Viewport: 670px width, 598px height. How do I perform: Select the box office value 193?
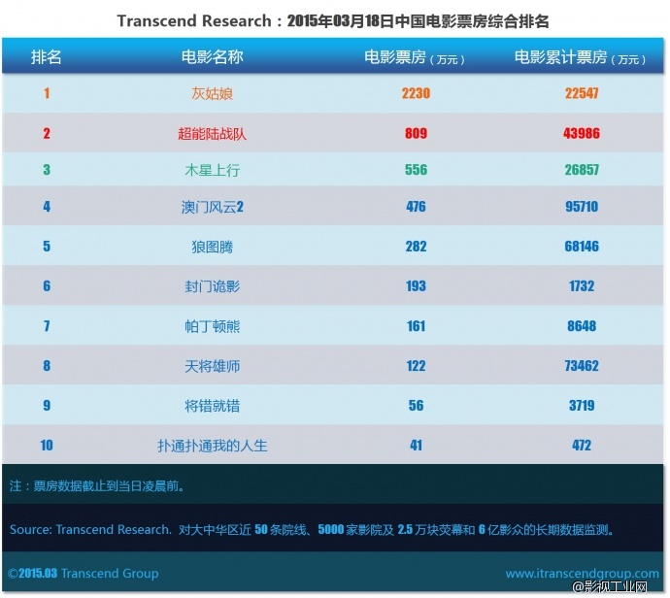tap(416, 286)
